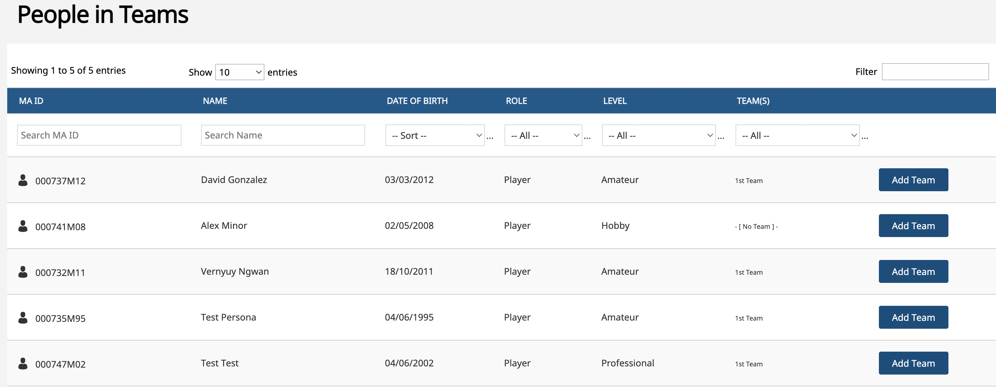Click birth date 04/06/2002
Screen dimensions: 996x387
409,363
